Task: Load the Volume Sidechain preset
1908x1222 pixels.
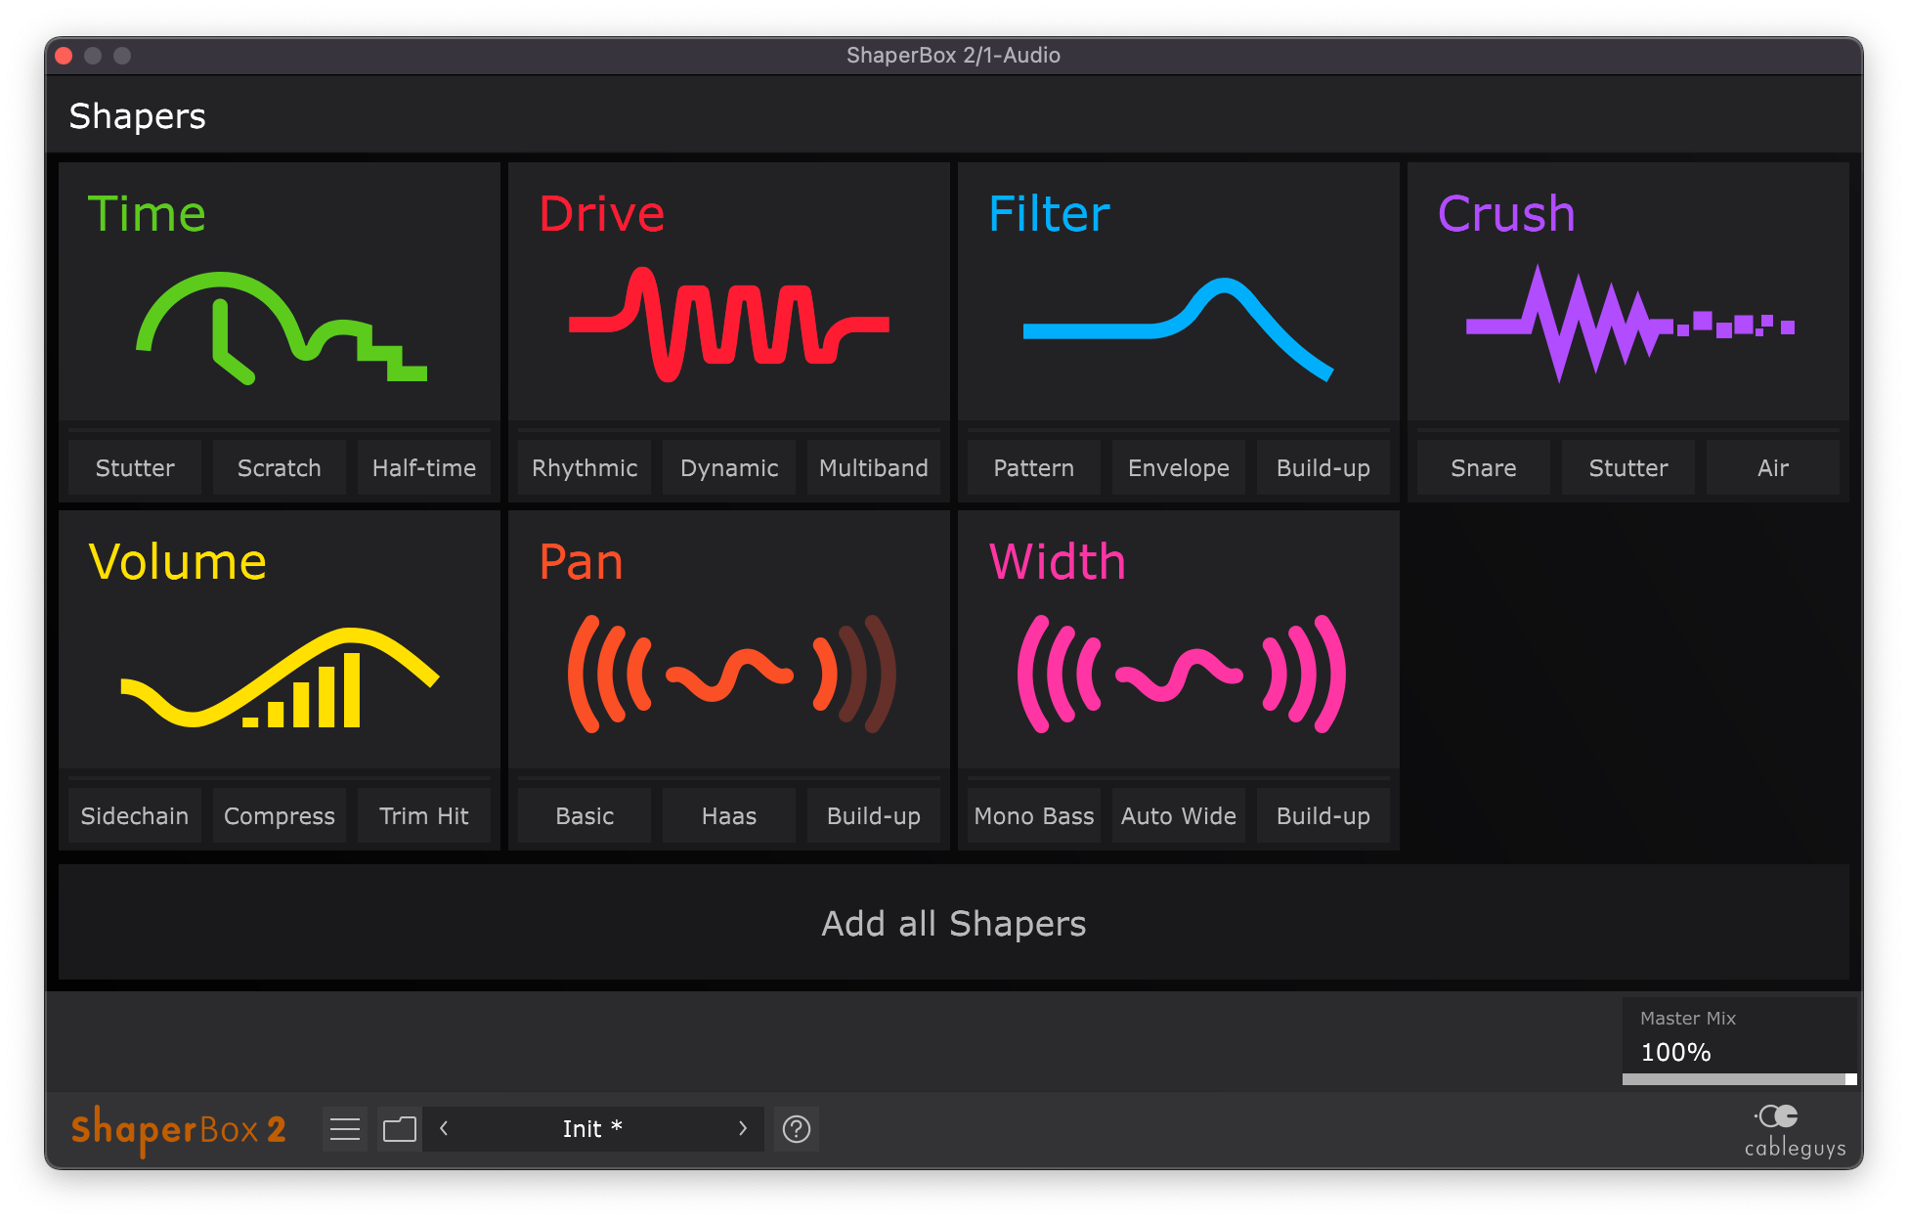Action: click(135, 815)
